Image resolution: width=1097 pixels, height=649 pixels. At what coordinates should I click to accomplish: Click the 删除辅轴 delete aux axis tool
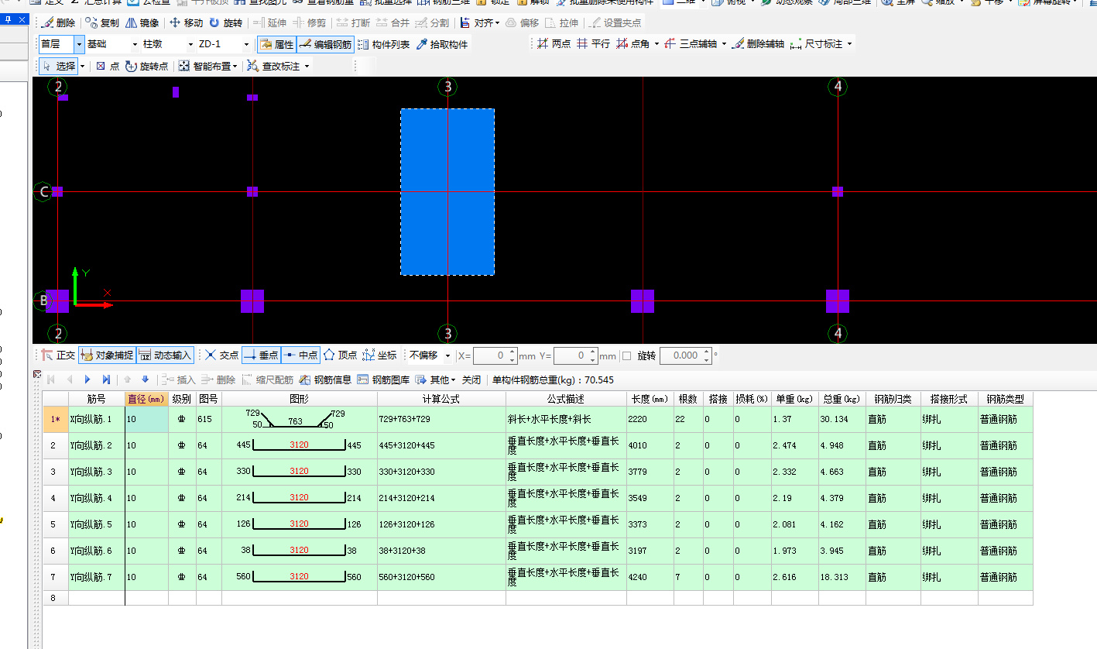tap(757, 44)
